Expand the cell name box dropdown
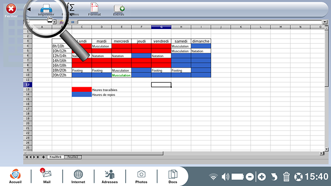The image size is (331, 186). (54, 22)
